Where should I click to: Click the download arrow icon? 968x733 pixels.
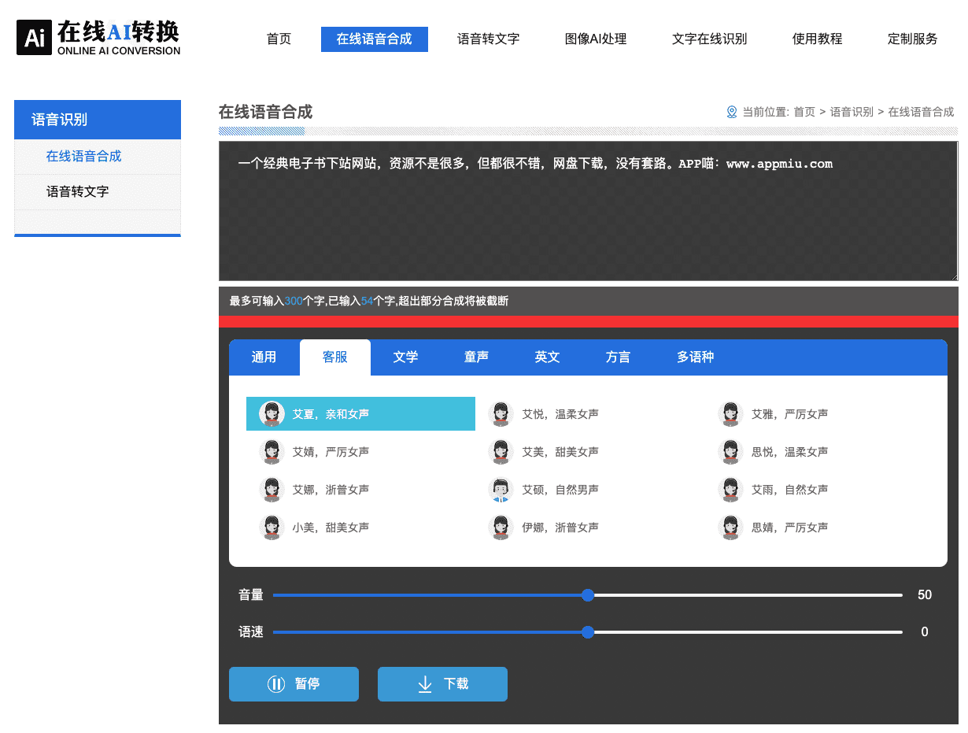pos(425,684)
